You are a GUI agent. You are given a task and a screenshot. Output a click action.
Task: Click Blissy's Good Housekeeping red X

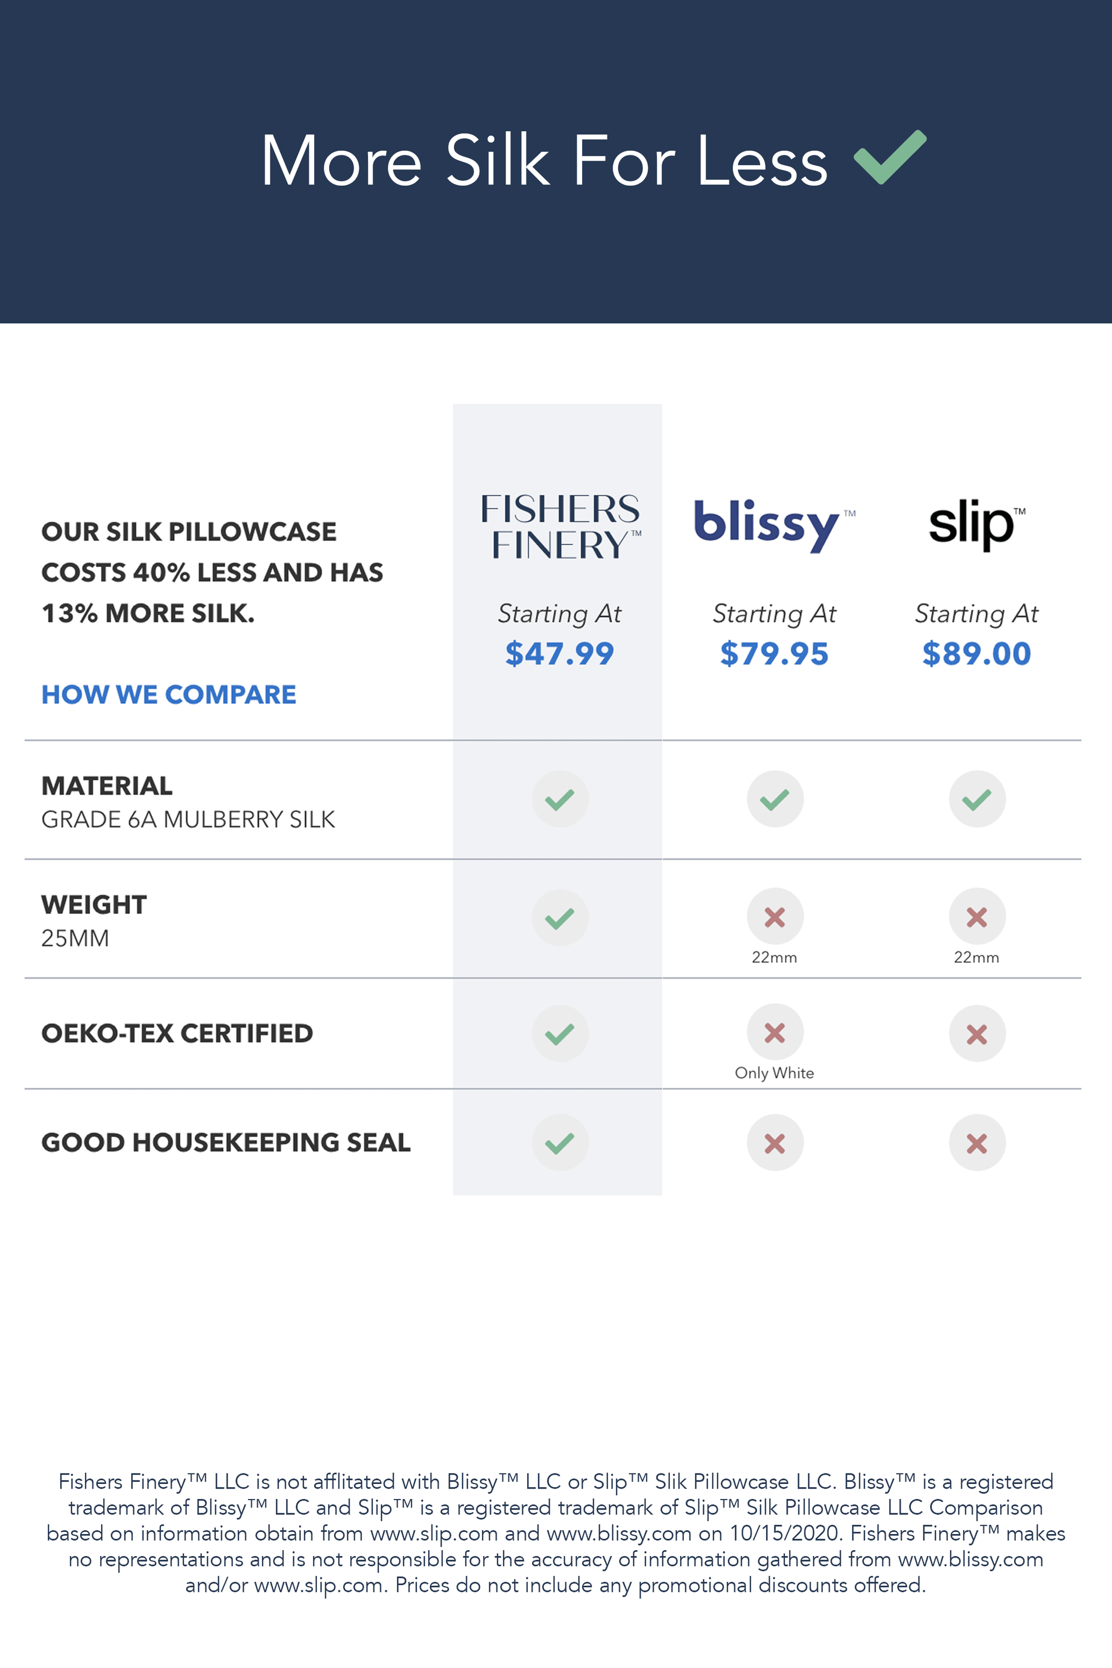click(775, 1143)
